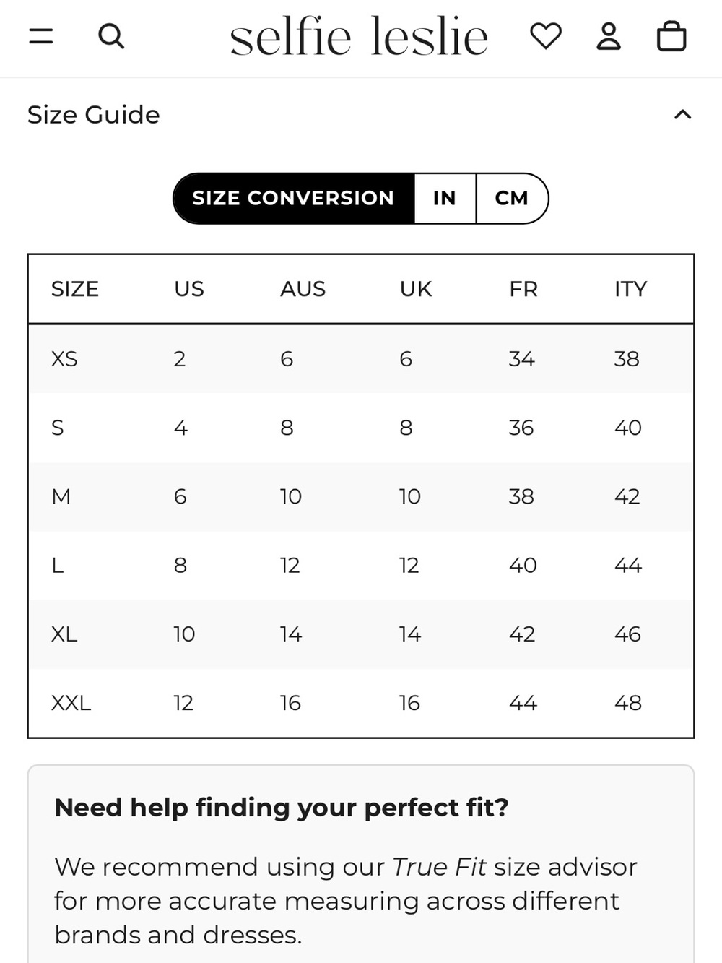Click the XS size row
This screenshot has height=963, width=722.
361,359
